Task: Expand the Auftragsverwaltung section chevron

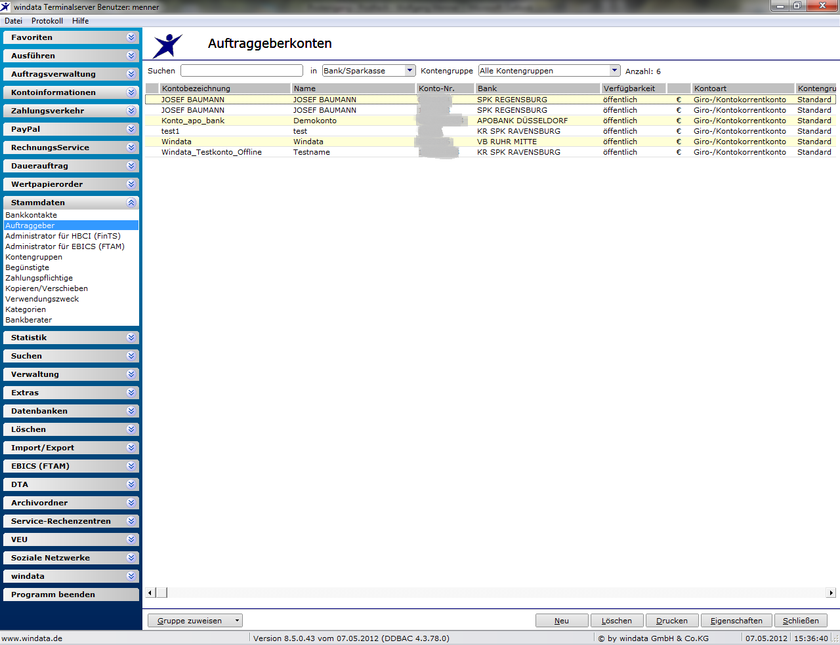Action: (131, 74)
